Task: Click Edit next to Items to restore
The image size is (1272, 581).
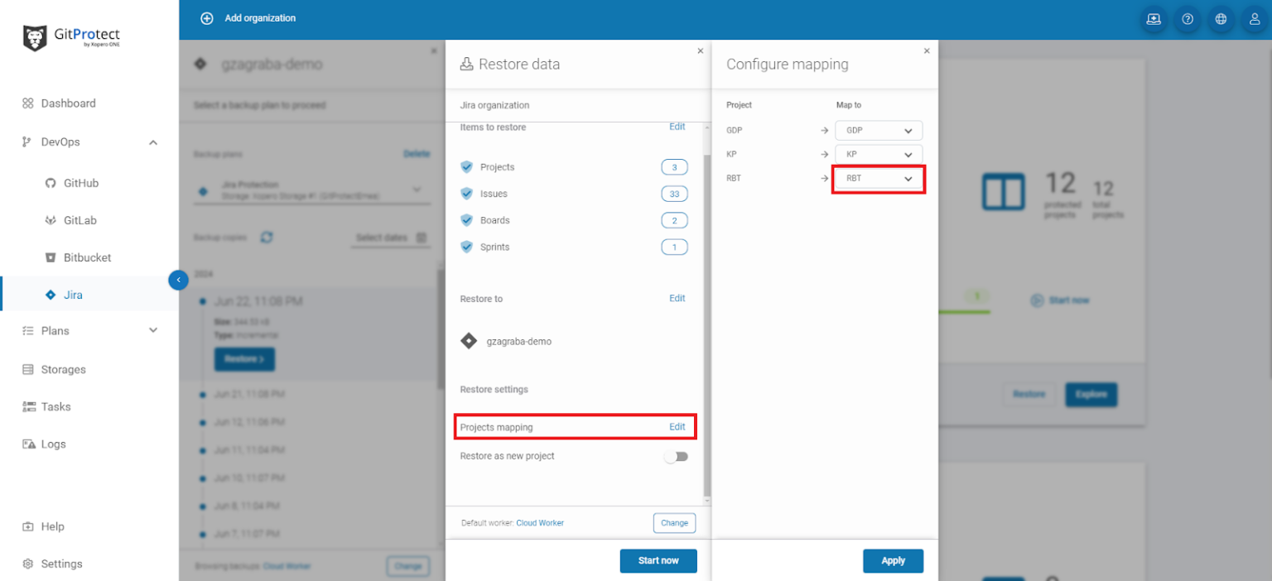Action: [x=677, y=127]
